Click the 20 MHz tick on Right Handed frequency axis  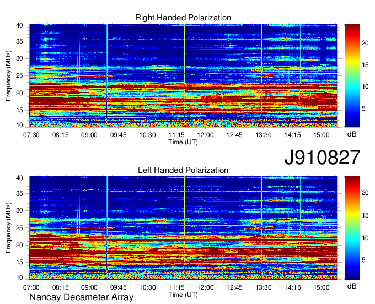(x=20, y=93)
